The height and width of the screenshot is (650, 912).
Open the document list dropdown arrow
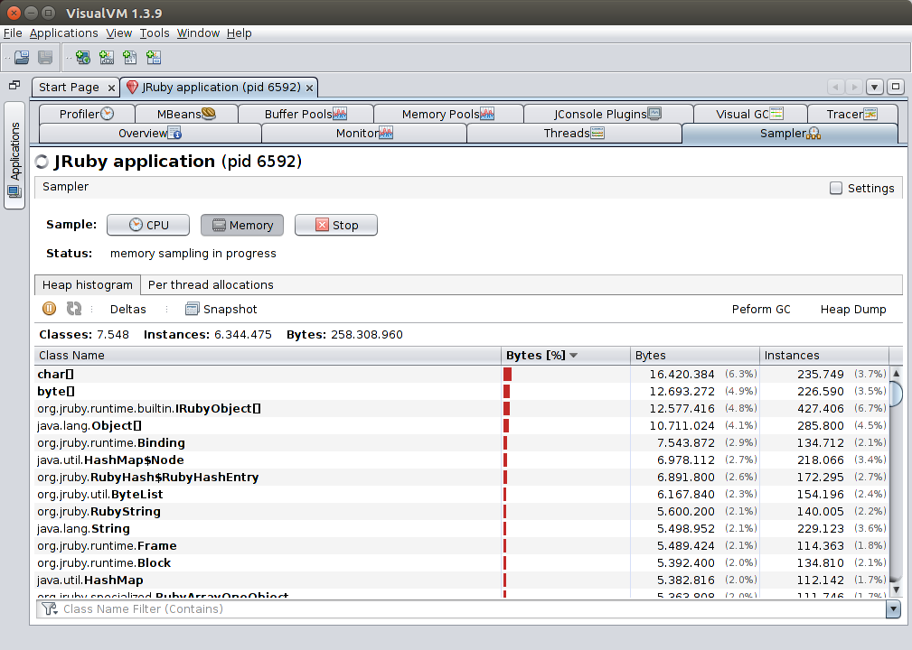[874, 88]
